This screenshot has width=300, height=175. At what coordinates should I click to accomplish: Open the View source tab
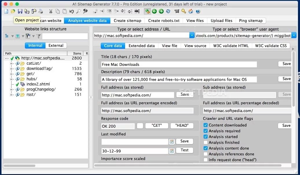tap(195, 46)
